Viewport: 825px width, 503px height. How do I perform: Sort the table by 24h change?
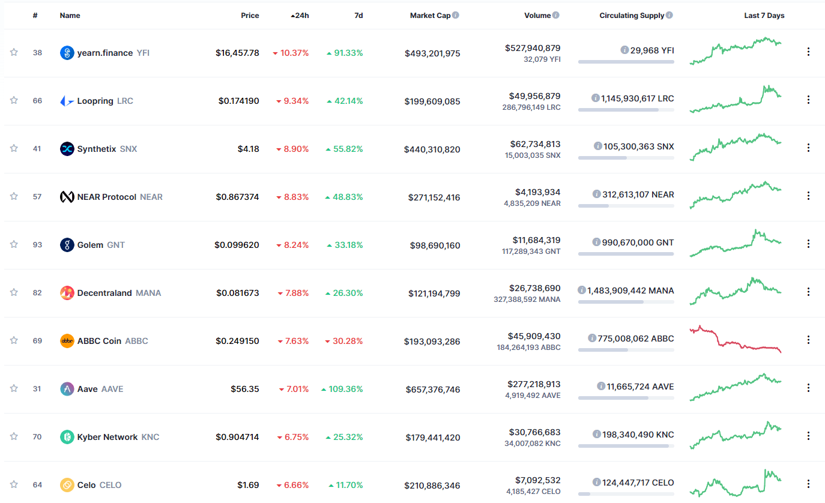[x=300, y=16]
